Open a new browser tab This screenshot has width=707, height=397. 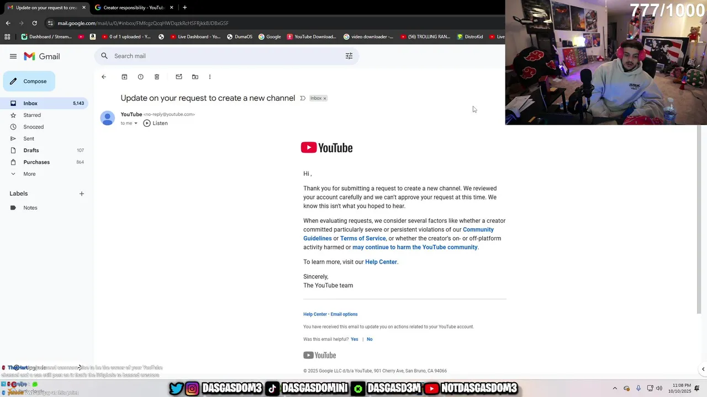coord(184,7)
